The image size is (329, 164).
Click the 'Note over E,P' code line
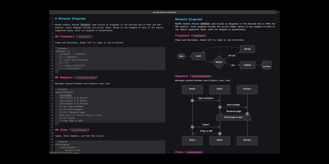(81, 115)
